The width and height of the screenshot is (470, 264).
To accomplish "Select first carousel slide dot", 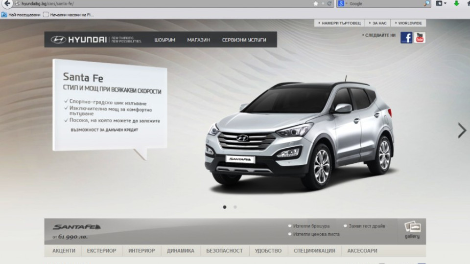I will 225,207.
